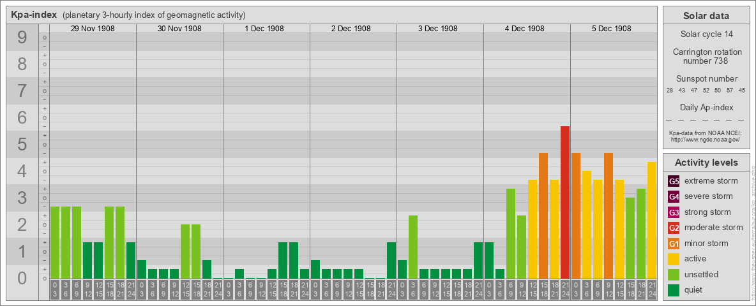Click the 12-15 light green bar on 30 Nov 1908
756x306 pixels.
(x=185, y=251)
